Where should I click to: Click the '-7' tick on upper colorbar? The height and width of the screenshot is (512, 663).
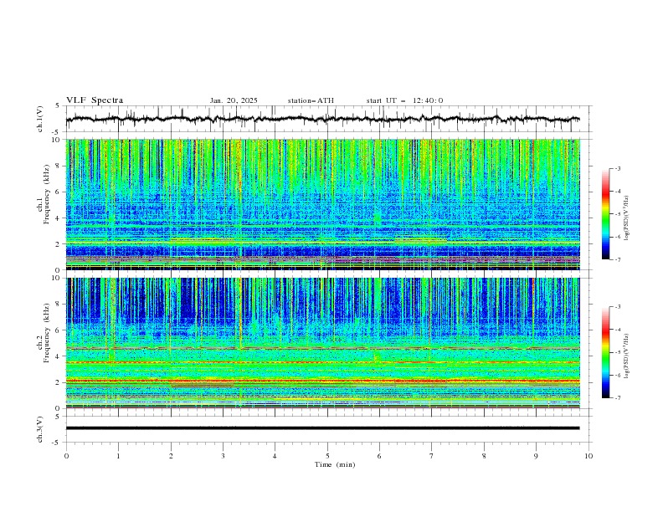[618, 259]
